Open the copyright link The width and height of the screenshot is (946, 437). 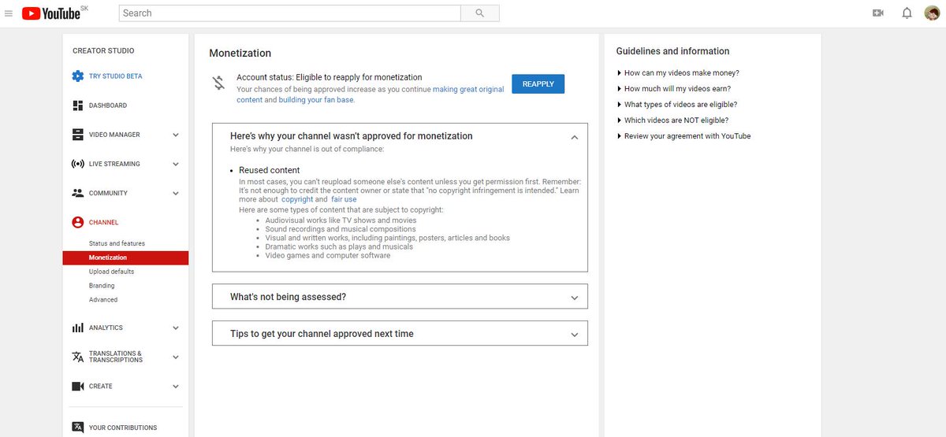pos(297,199)
